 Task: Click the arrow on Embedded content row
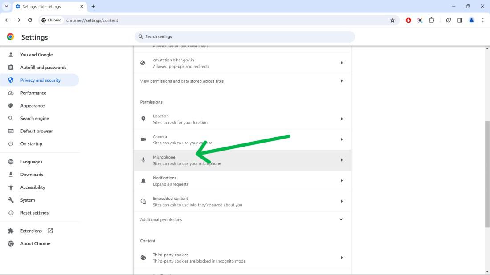[342, 201]
